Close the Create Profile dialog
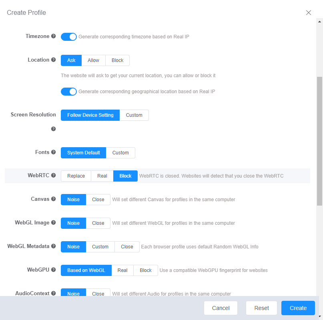Viewport: 323px width, 320px height. tap(309, 12)
